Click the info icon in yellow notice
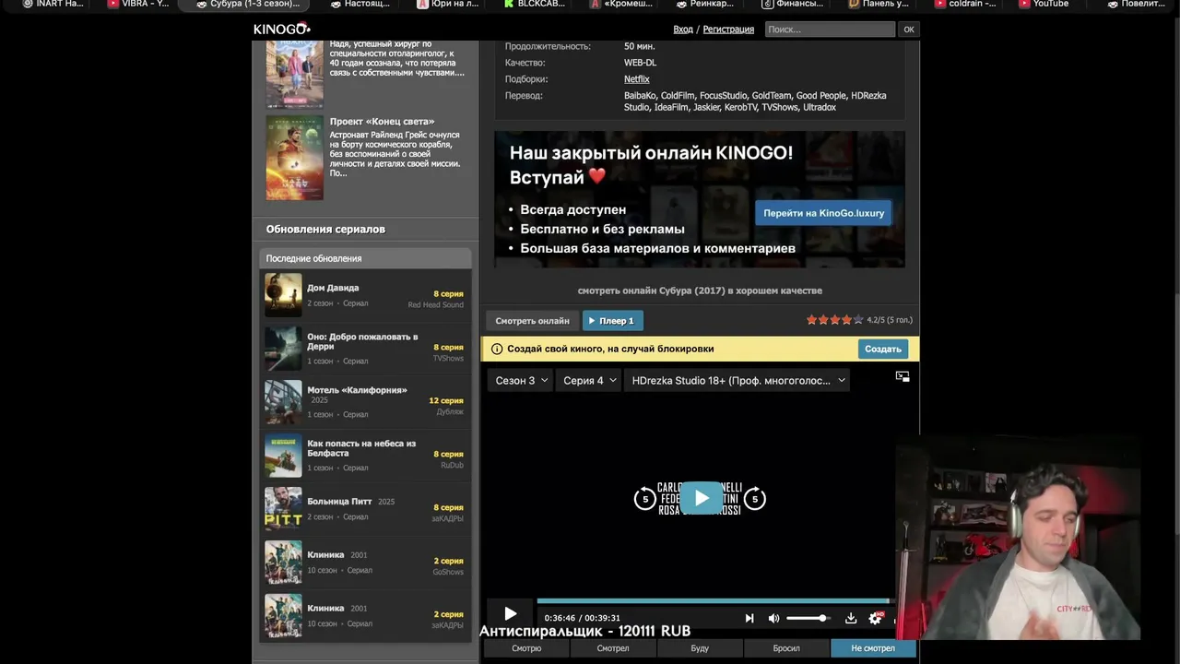1180x664 pixels. [x=497, y=349]
